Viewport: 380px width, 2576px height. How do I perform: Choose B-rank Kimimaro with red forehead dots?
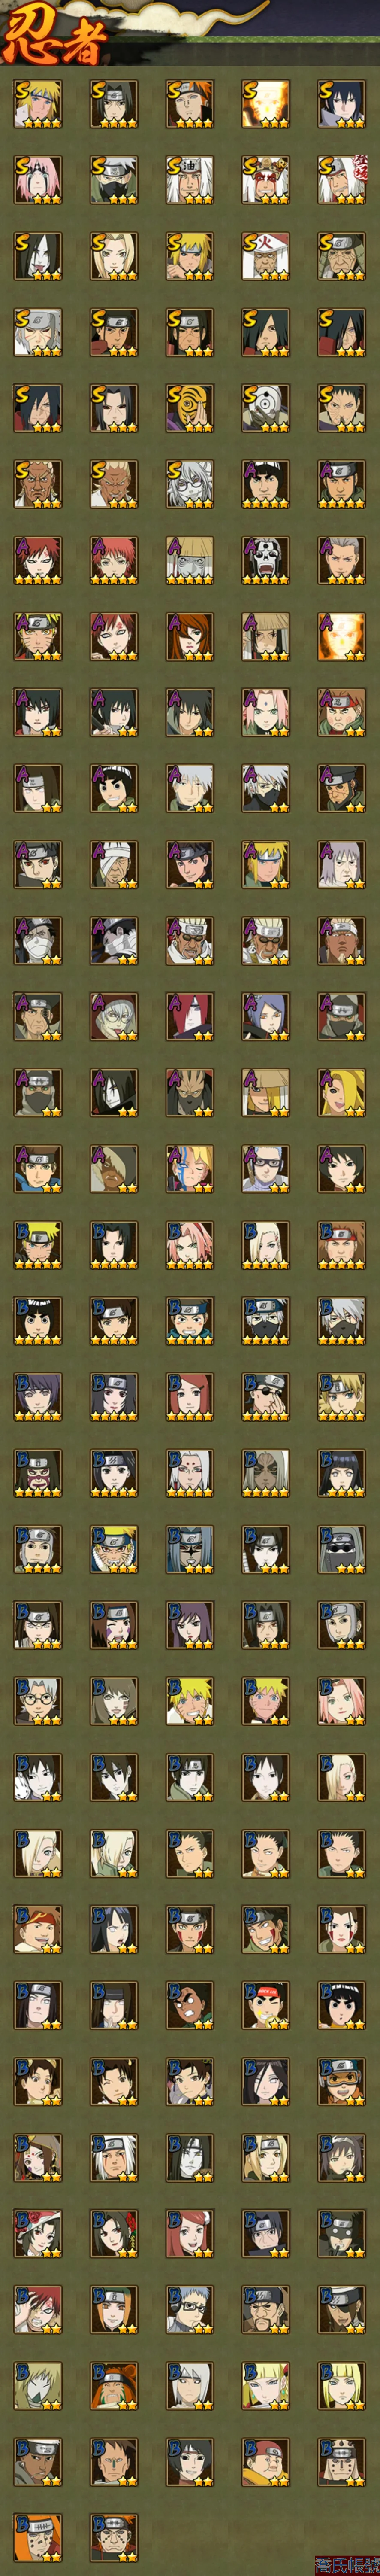(x=189, y=1472)
